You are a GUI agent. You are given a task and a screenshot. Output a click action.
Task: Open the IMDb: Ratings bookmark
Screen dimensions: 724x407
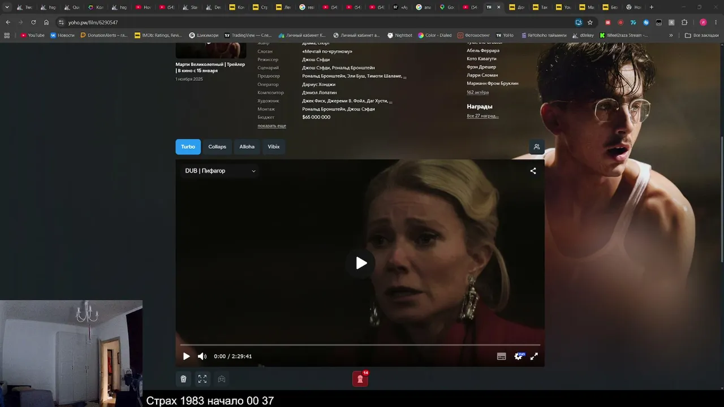click(158, 35)
